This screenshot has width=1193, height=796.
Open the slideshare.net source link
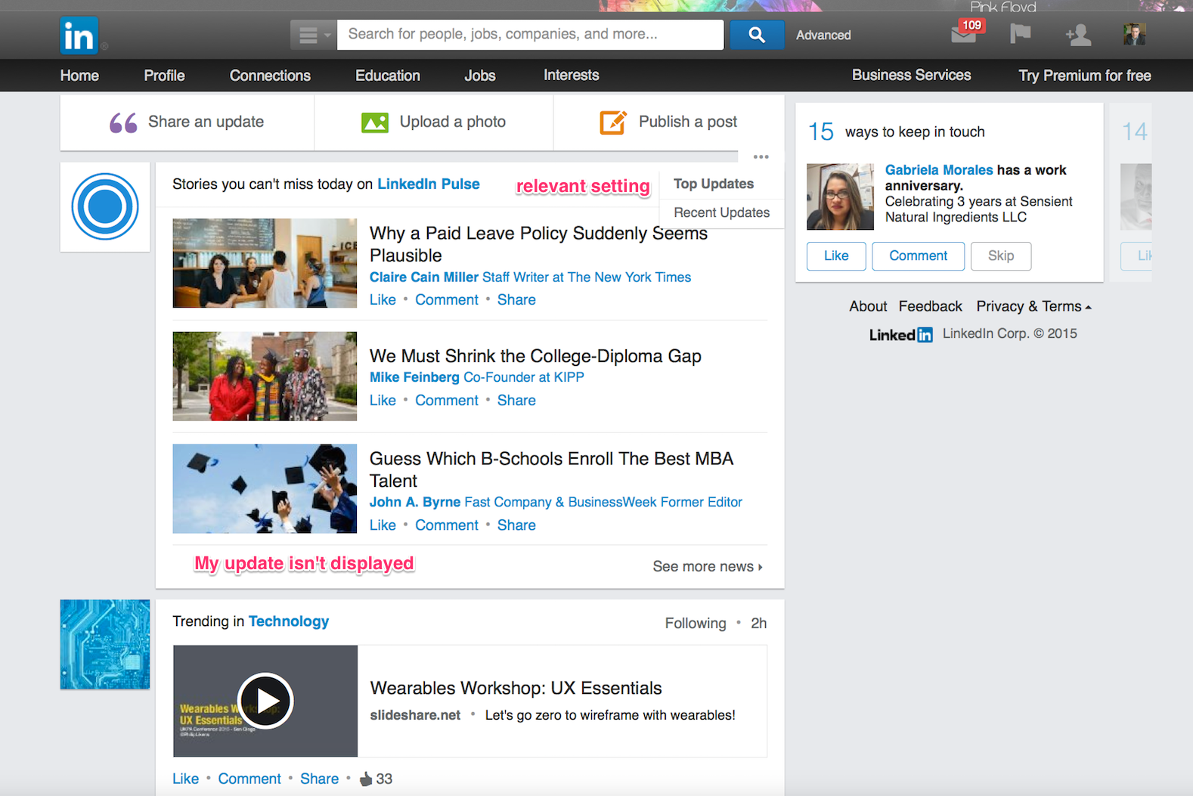[415, 715]
